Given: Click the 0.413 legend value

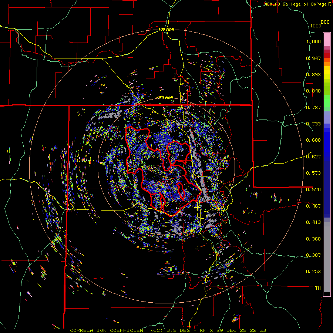Looking at the screenshot, I should point(313,222).
